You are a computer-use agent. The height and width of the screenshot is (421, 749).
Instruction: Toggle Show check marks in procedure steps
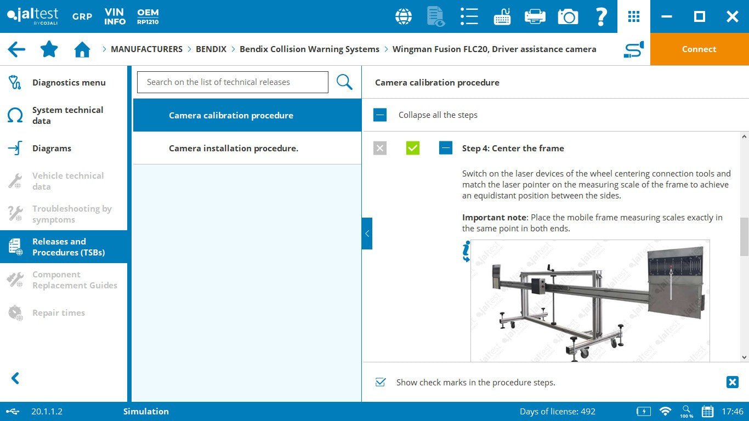pos(381,382)
